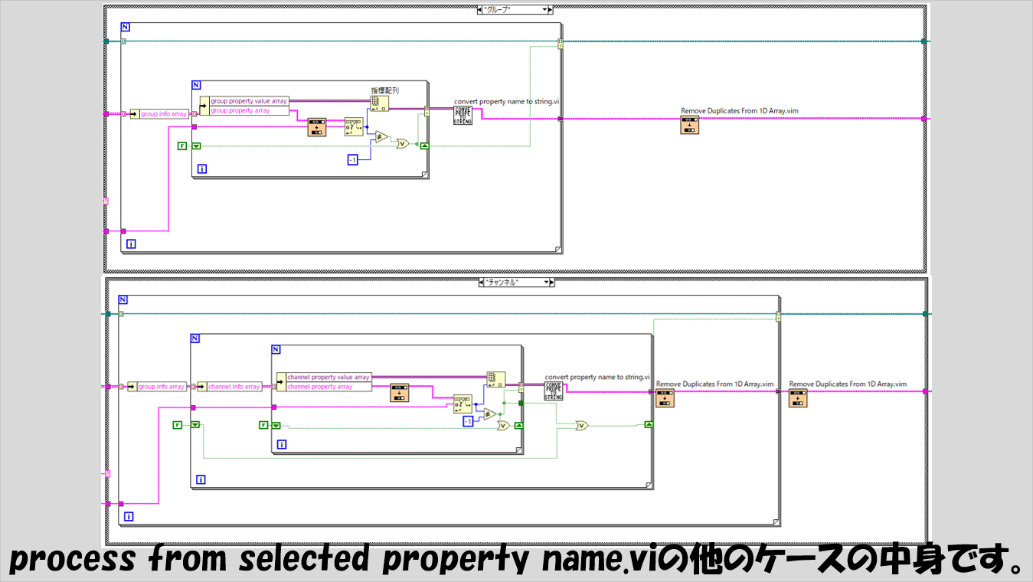Image resolution: width=1033 pixels, height=582 pixels.
Task: Select the Search 1D Array node in グループ case
Action: pos(354,126)
